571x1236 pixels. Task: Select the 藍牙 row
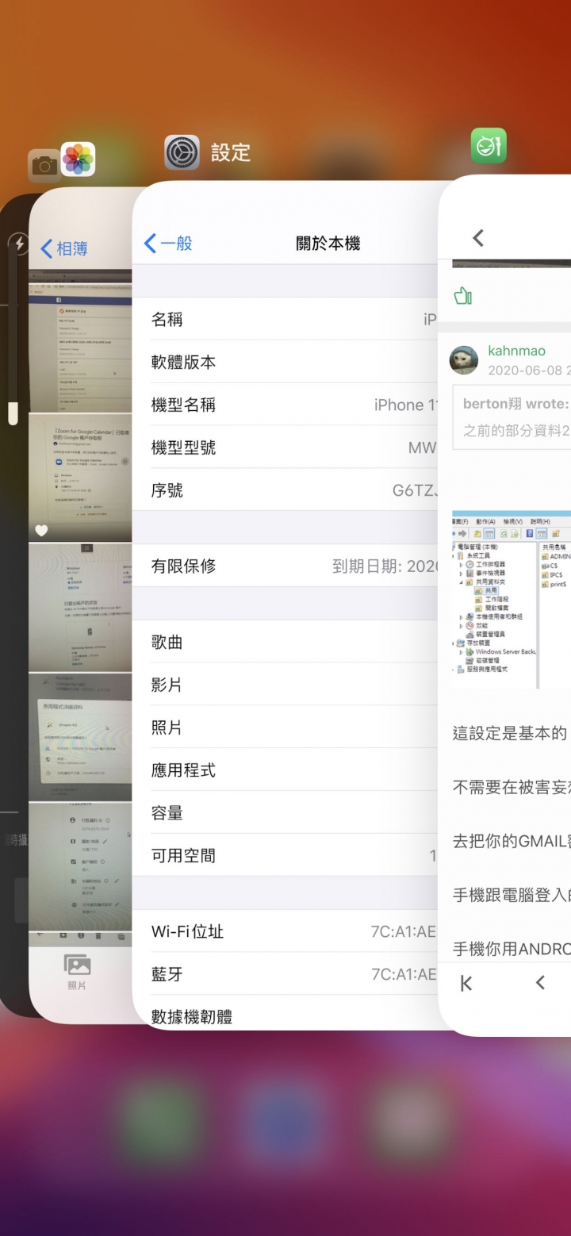tap(285, 974)
